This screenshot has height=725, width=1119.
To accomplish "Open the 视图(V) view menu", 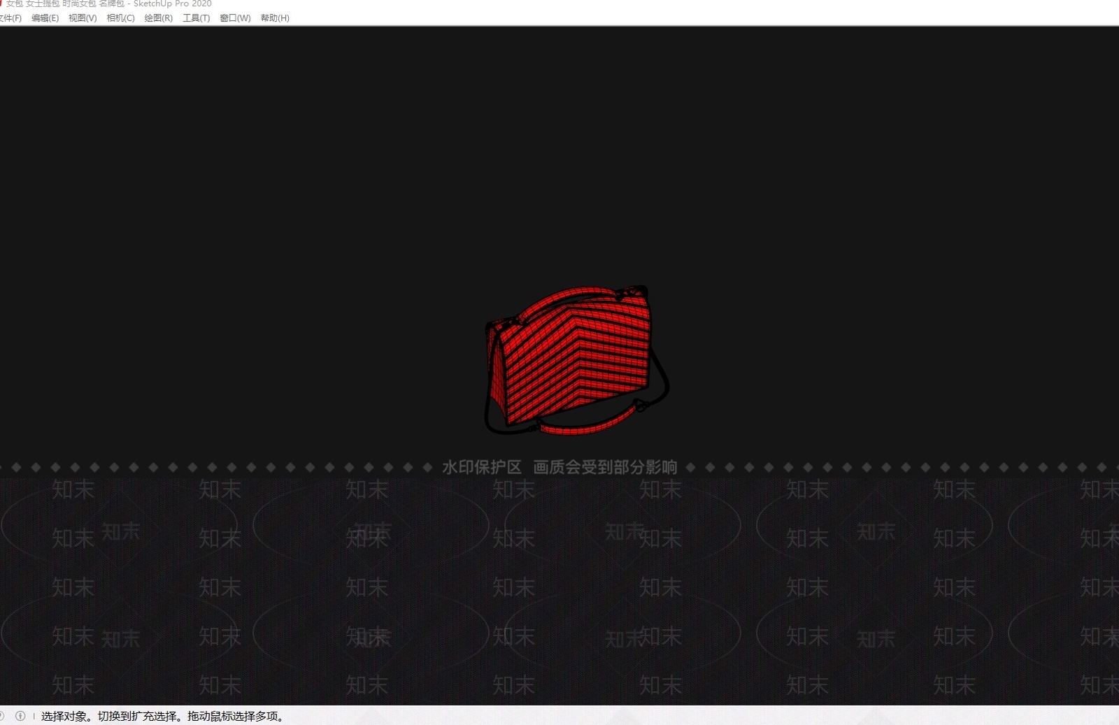I will click(83, 18).
